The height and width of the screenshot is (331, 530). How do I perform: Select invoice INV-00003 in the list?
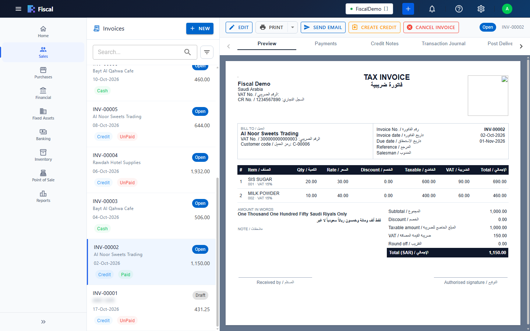click(x=151, y=216)
